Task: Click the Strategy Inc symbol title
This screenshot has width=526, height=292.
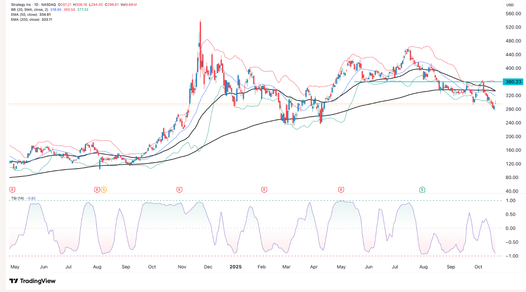Action: point(21,5)
